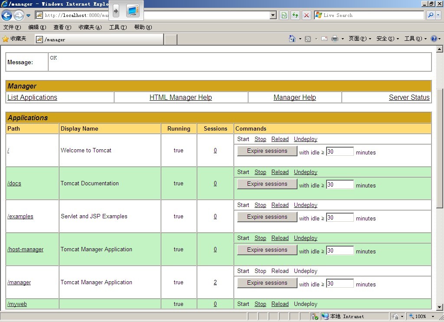The image size is (444, 322).
Task: Click the blue Help question mark icon
Action: [x=434, y=39]
